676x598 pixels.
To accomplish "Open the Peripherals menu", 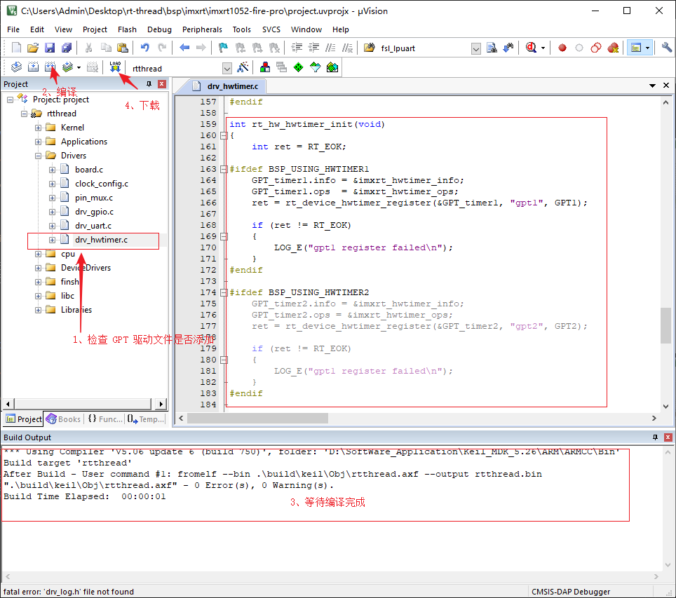I will click(x=202, y=29).
